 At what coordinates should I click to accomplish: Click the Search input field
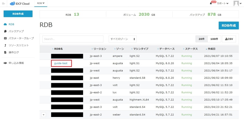(73, 39)
